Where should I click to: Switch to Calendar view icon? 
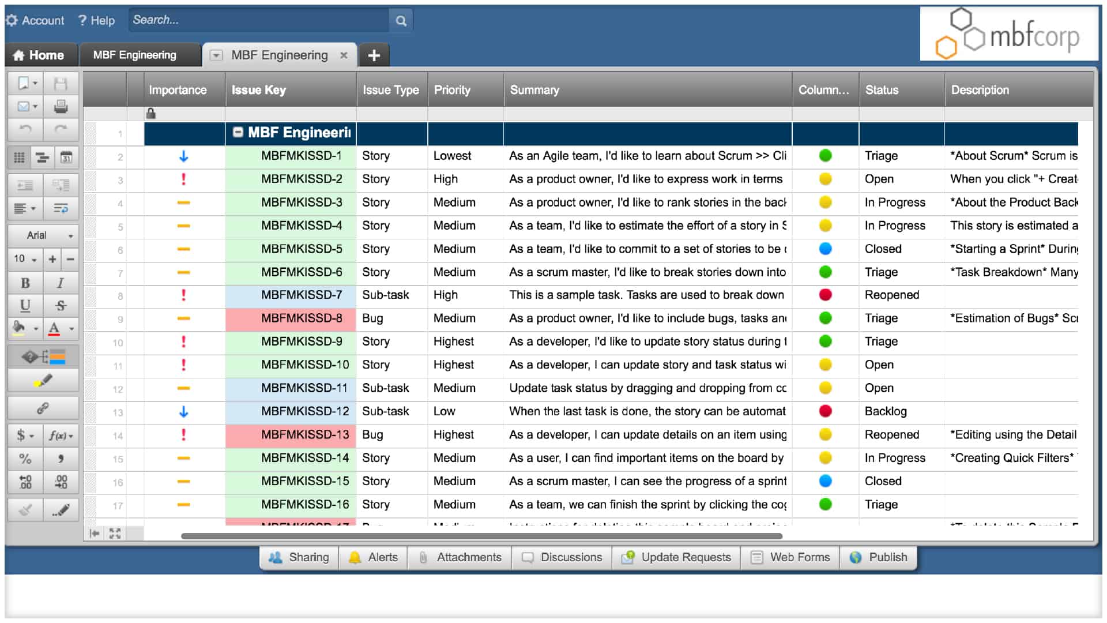pyautogui.click(x=66, y=157)
